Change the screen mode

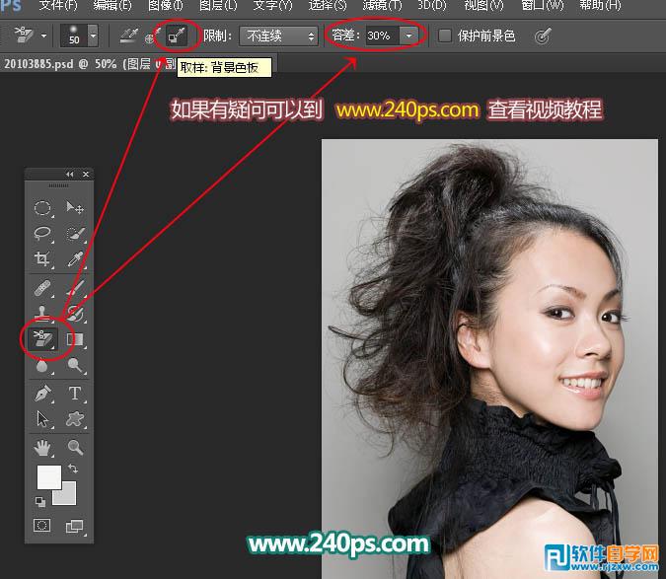pos(75,527)
